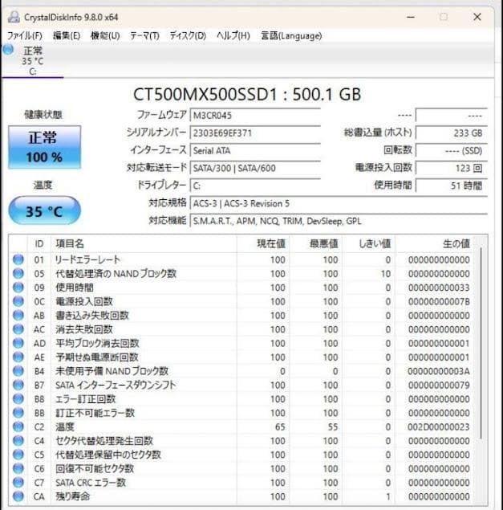Viewport: 503px width, 510px height.
Task: Click the SMART list vertical scrollbar
Action: coord(481,343)
